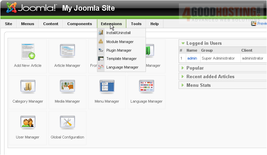Open the Menu Manager icon
The width and height of the screenshot is (267, 155).
pyautogui.click(x=107, y=87)
